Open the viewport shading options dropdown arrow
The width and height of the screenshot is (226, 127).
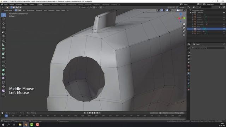(x=184, y=10)
